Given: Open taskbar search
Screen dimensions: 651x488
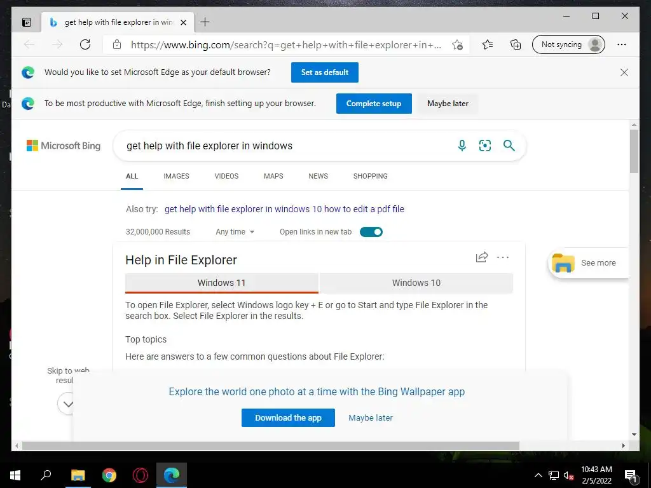Looking at the screenshot, I should [x=46, y=475].
